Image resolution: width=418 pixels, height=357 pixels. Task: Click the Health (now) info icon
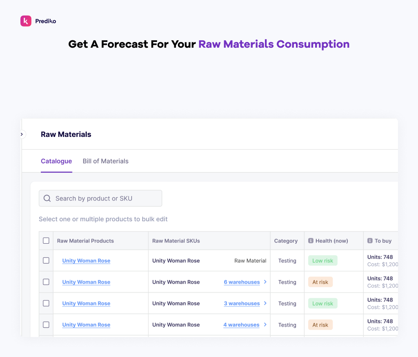pos(311,241)
